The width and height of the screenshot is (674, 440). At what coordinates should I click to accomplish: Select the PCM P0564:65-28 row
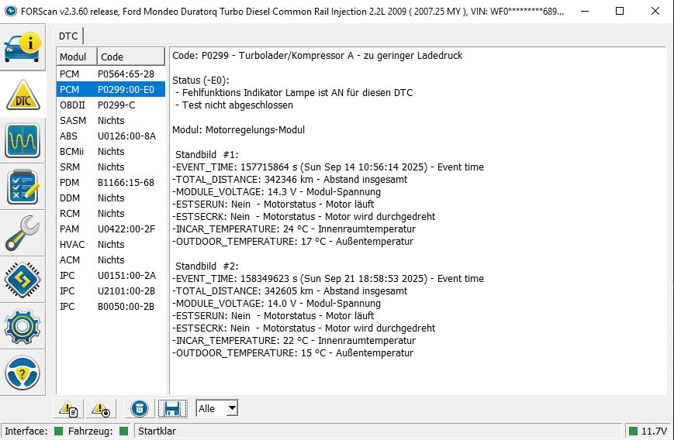(x=110, y=74)
